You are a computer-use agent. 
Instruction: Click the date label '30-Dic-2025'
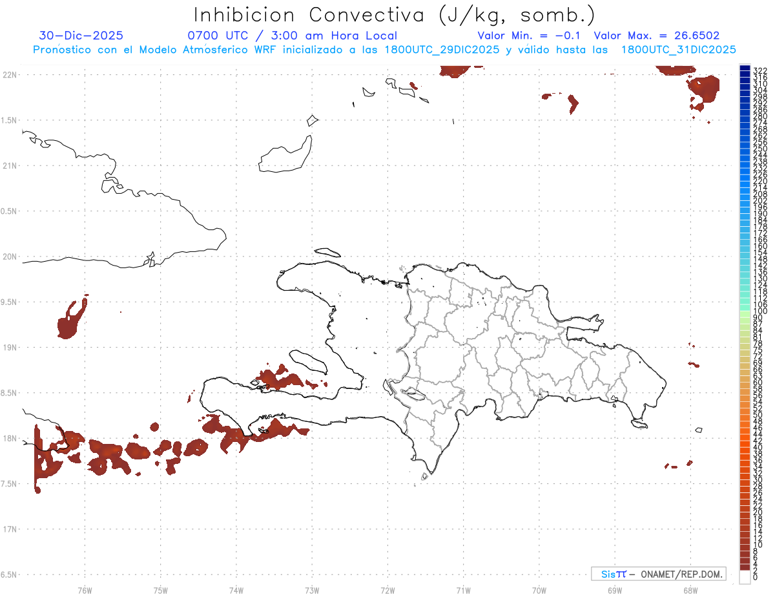click(x=81, y=36)
